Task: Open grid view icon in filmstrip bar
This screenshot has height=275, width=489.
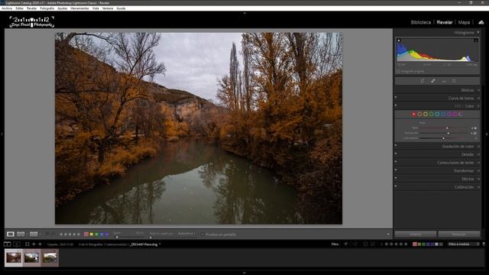Action: pyautogui.click(x=28, y=244)
